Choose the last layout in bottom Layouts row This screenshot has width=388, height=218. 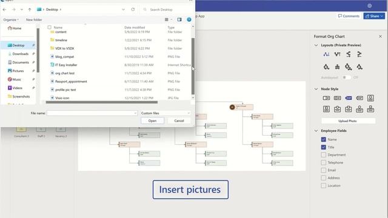pos(360,67)
